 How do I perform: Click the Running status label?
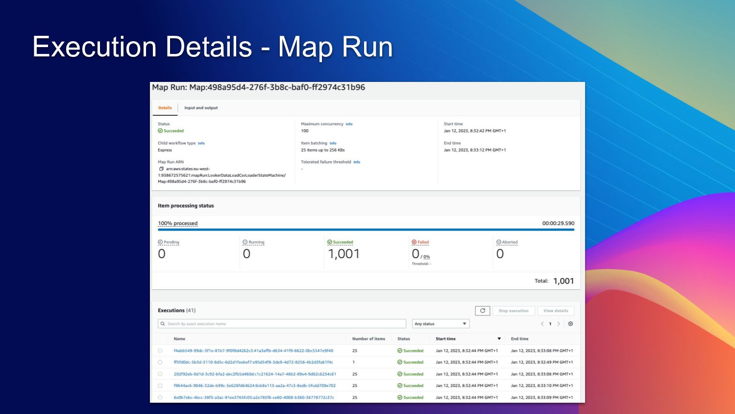253,242
